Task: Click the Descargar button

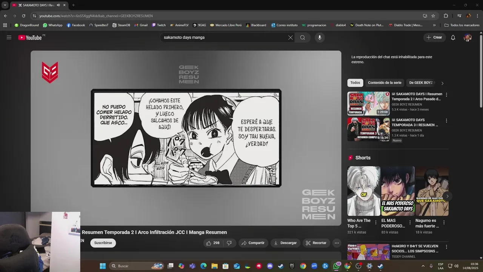Action: click(x=285, y=243)
